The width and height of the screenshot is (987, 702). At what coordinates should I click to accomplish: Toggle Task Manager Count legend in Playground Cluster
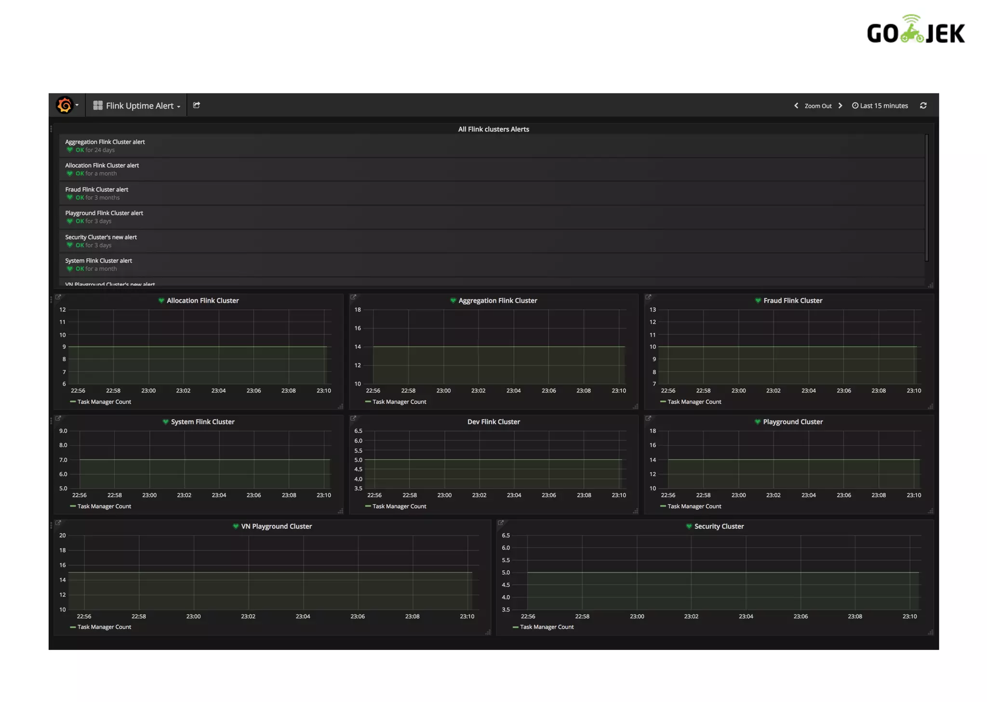point(694,506)
